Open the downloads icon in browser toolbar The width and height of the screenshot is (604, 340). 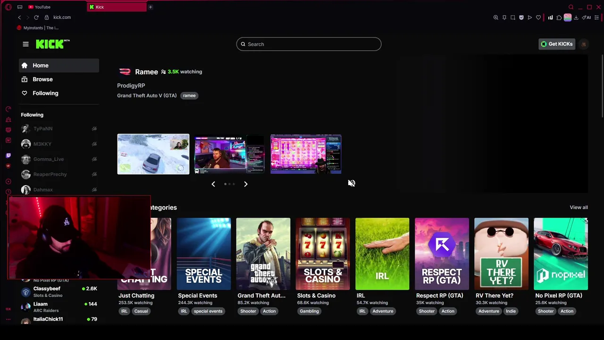(x=576, y=17)
